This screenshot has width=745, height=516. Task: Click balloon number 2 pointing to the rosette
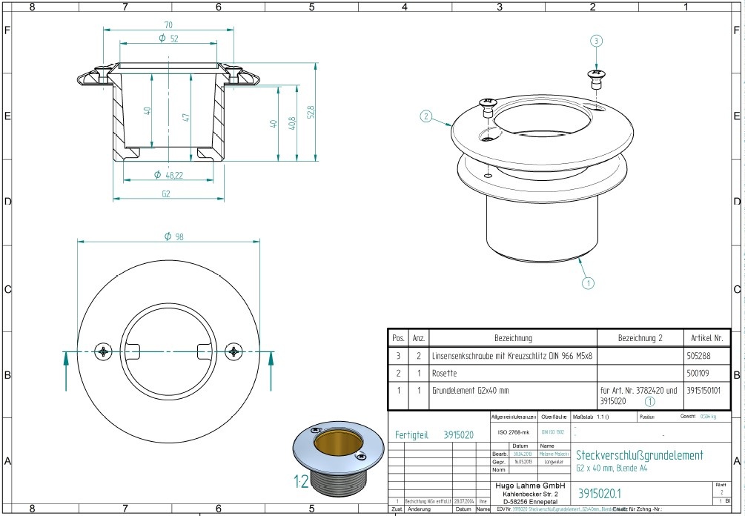click(x=426, y=116)
